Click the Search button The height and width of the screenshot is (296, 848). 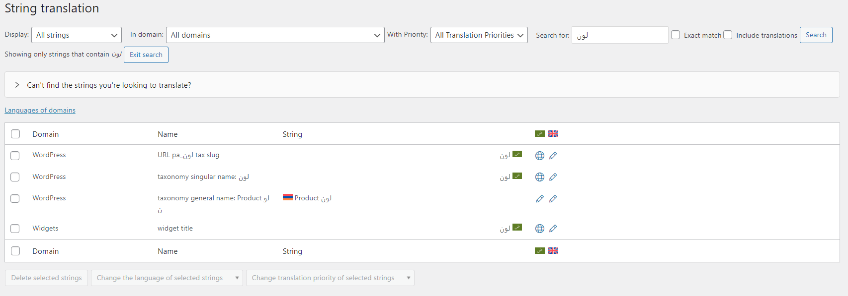coord(816,35)
